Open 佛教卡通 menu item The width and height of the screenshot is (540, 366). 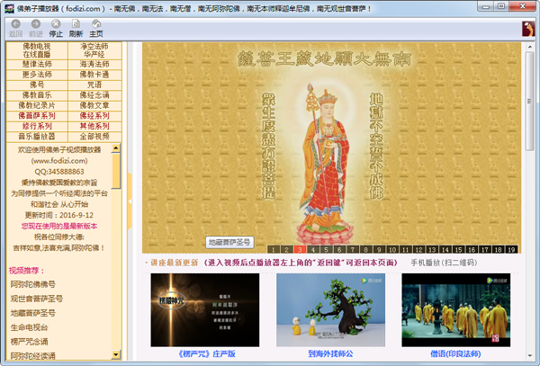click(x=94, y=75)
